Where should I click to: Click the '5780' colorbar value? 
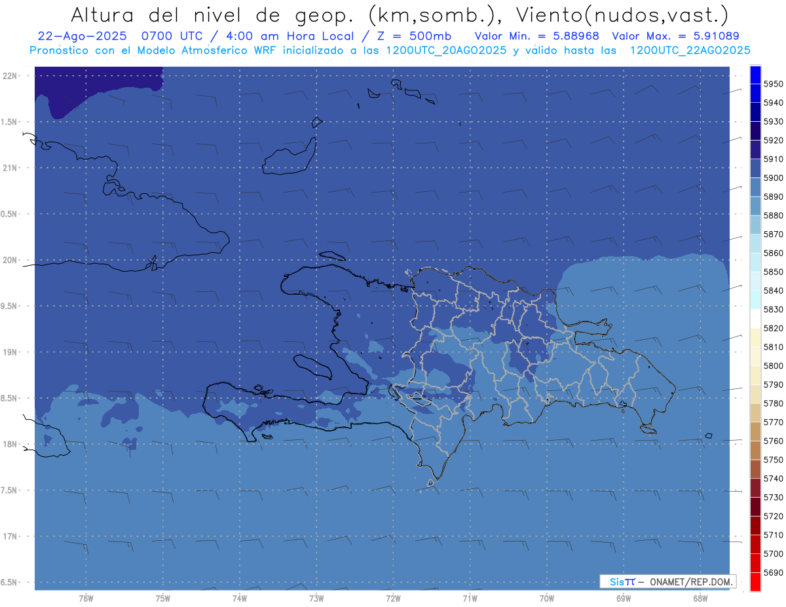773,403
